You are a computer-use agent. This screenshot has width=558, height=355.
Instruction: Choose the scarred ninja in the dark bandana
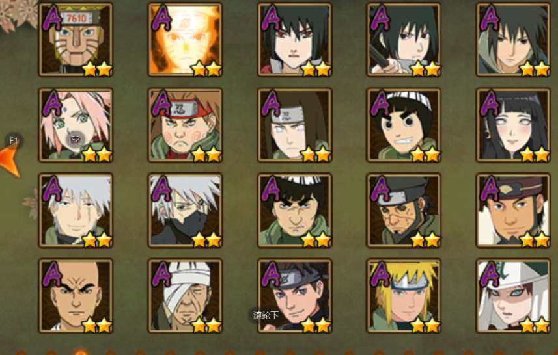tap(404, 211)
